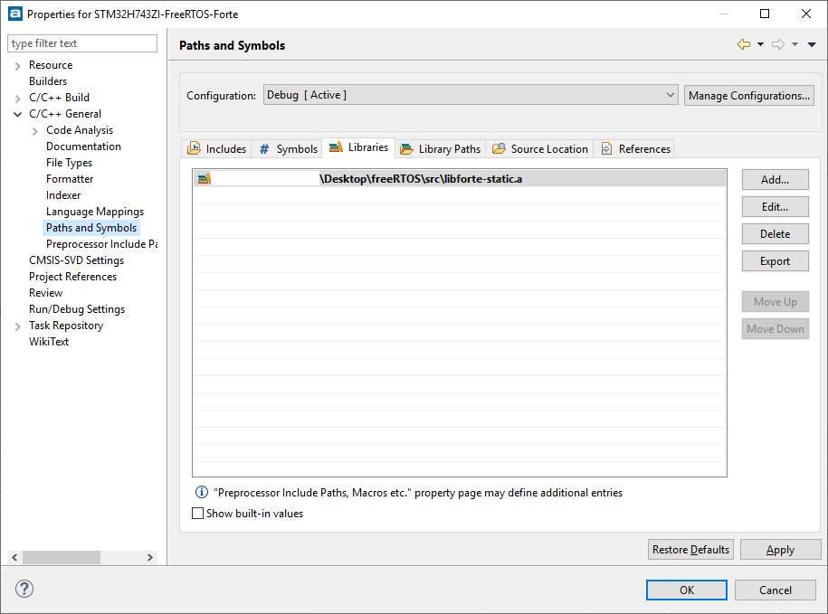The width and height of the screenshot is (828, 614).
Task: Click the forward navigation arrow icon
Action: [778, 45]
